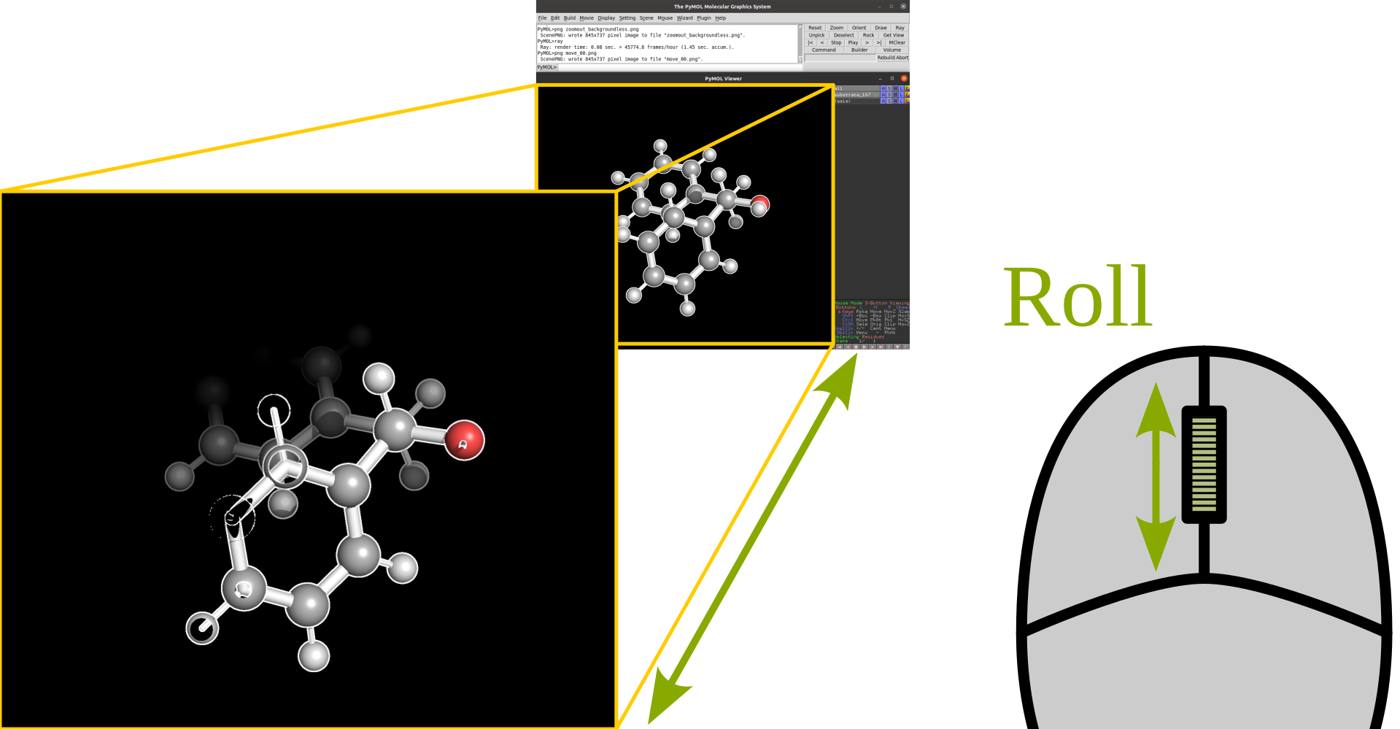This screenshot has width=1400, height=729.
Task: Click the Zoom button
Action: (837, 28)
